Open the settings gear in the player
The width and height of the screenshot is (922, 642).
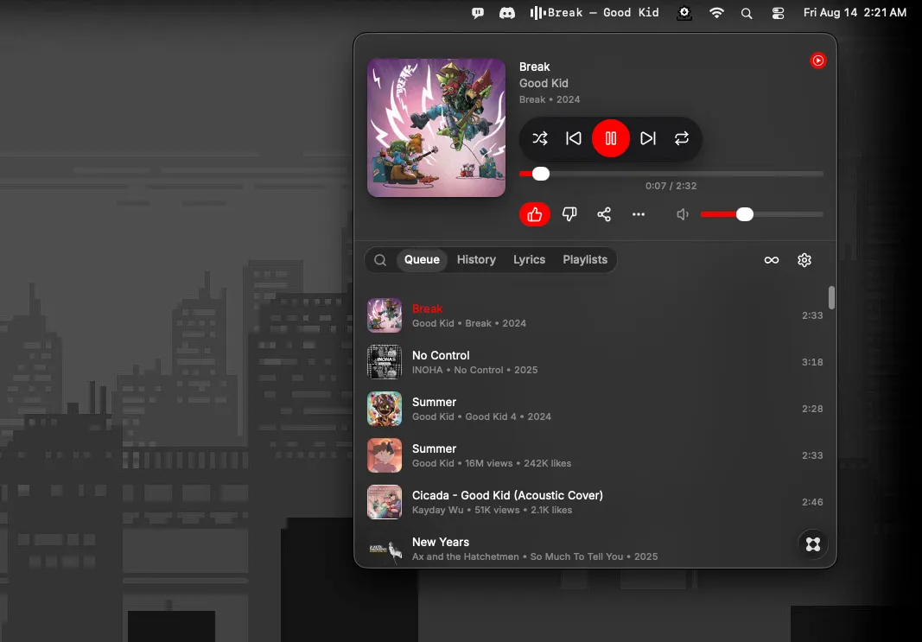click(804, 260)
